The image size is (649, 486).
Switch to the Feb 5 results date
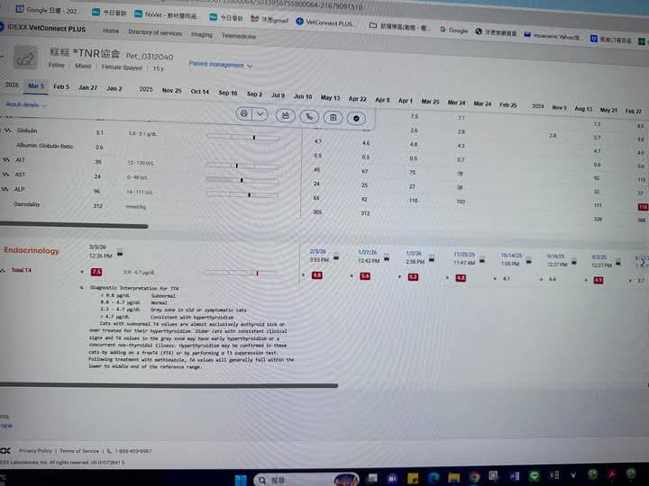pos(61,87)
